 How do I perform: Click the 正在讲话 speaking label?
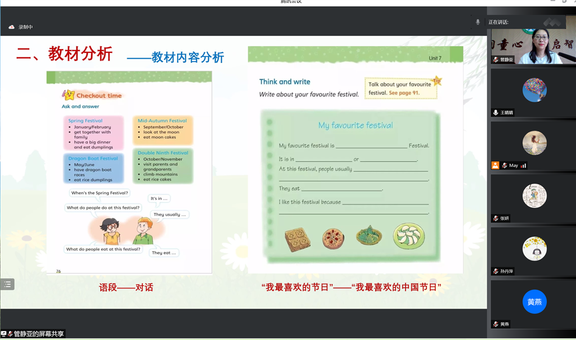coord(498,22)
